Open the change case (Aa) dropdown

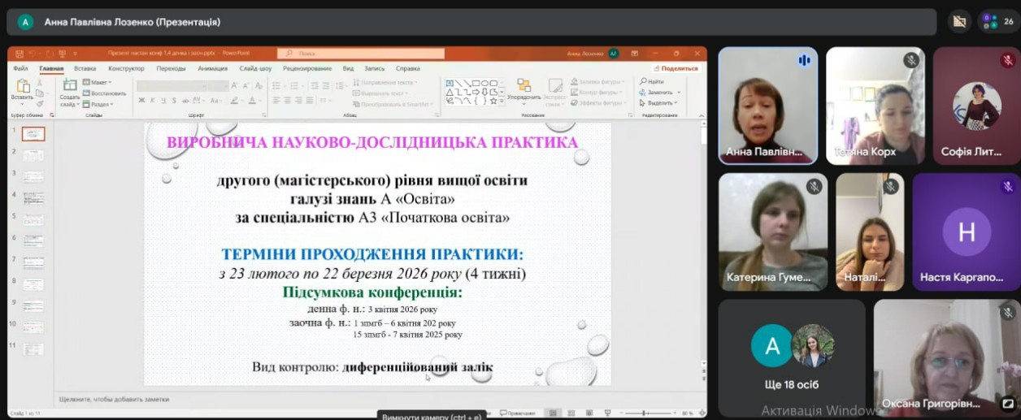(216, 100)
